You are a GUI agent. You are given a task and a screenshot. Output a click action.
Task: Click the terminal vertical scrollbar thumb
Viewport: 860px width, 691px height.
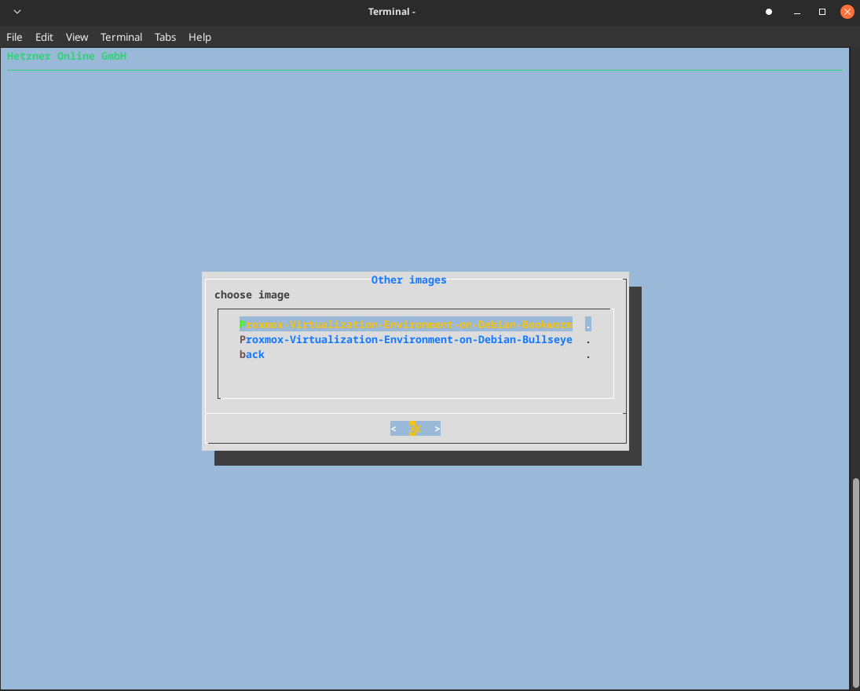click(855, 581)
